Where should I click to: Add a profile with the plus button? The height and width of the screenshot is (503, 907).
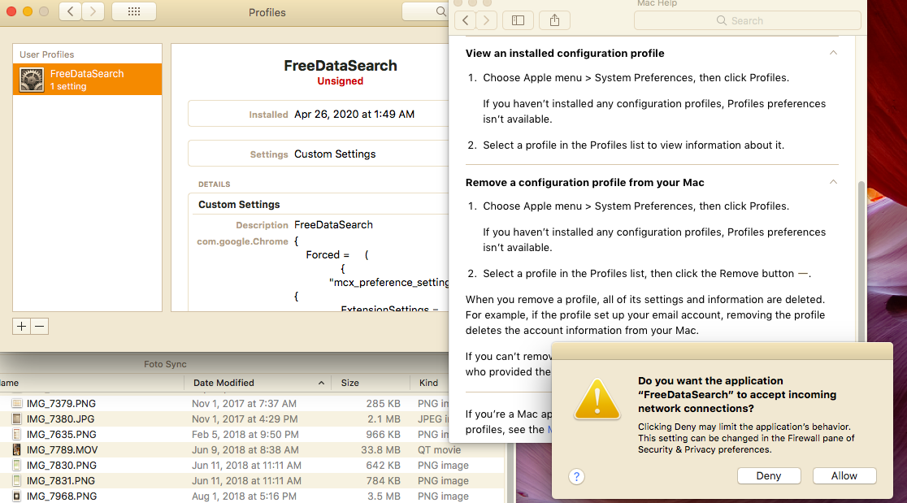21,326
